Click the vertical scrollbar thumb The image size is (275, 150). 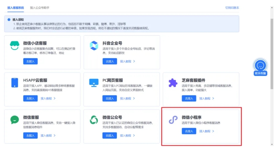pos(272,54)
